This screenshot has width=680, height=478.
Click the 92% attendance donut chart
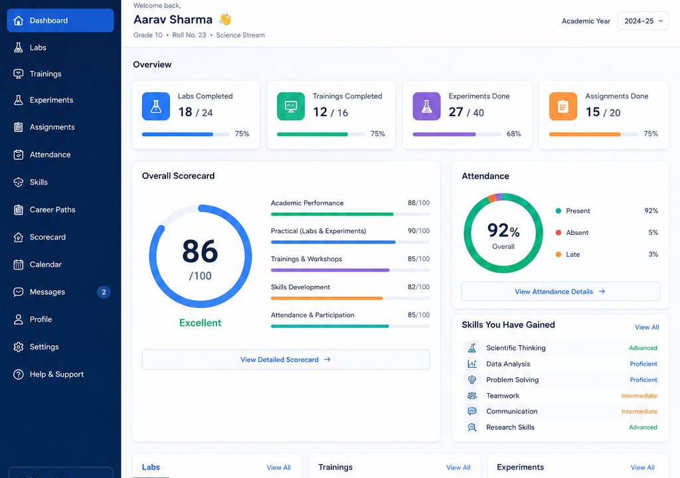coord(503,233)
